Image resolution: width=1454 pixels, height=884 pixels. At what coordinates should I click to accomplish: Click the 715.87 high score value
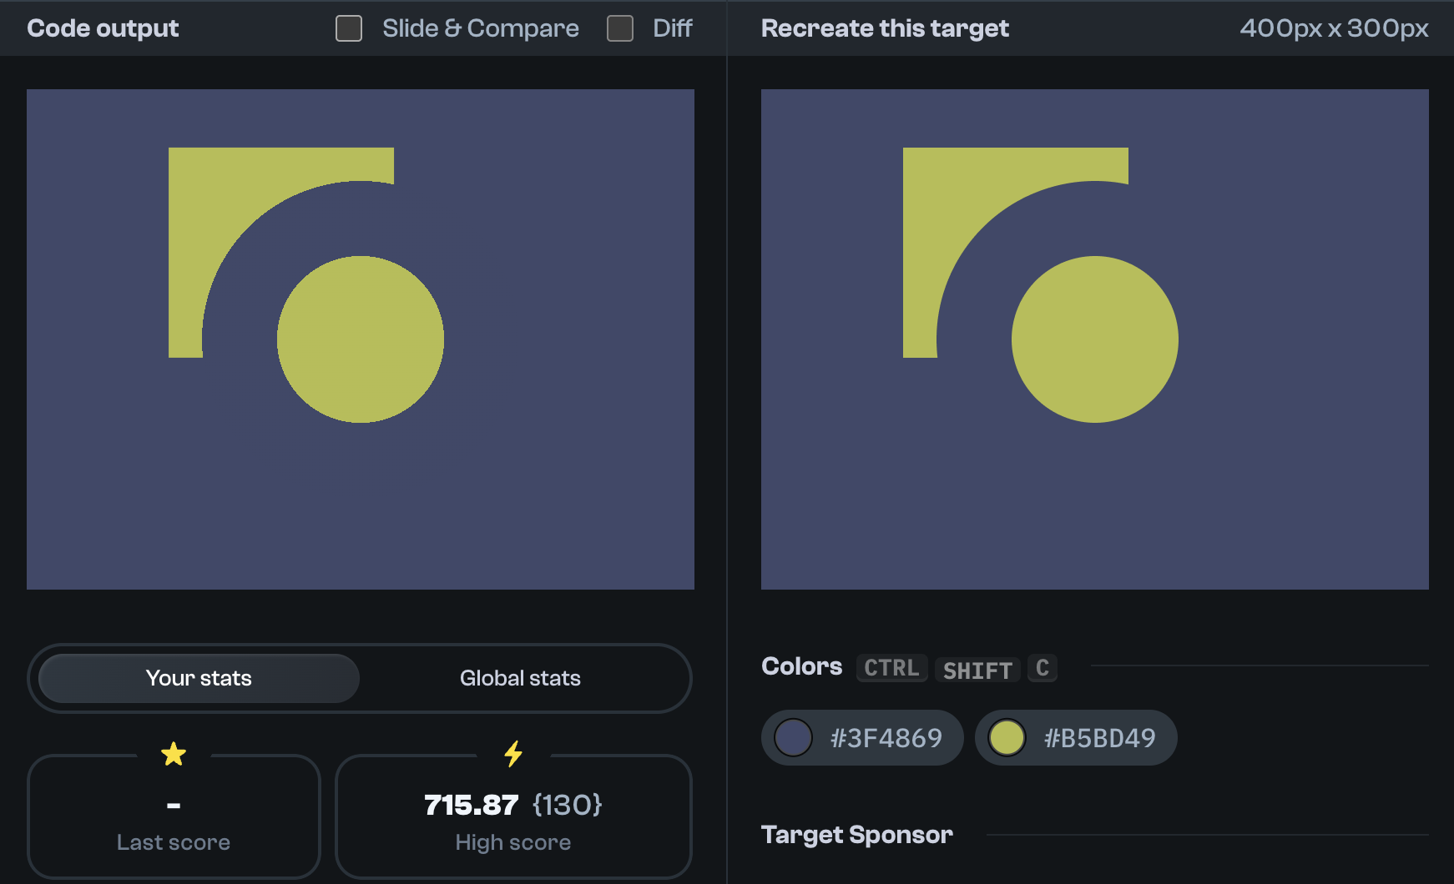[472, 805]
